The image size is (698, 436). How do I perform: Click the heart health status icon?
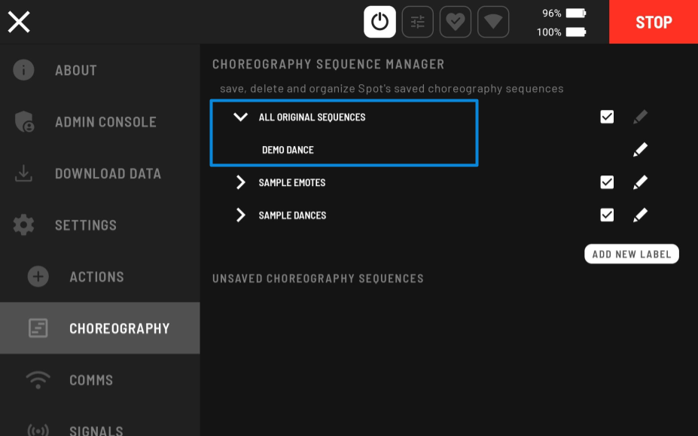click(455, 22)
